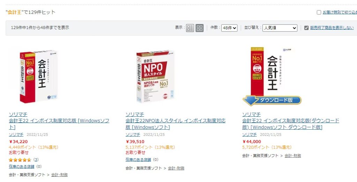Click the 会計王22 boxed product image
357x182 pixels.
click(x=39, y=76)
